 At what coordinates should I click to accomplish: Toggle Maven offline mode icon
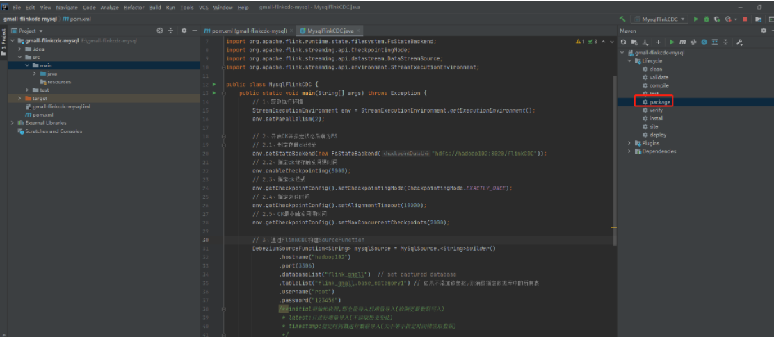693,42
